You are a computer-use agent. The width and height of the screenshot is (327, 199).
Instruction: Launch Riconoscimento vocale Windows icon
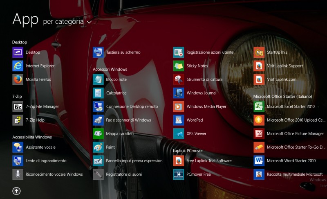click(x=18, y=174)
